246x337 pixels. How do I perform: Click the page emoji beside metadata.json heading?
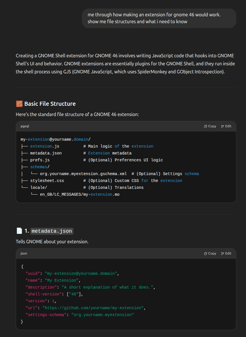coord(19,231)
